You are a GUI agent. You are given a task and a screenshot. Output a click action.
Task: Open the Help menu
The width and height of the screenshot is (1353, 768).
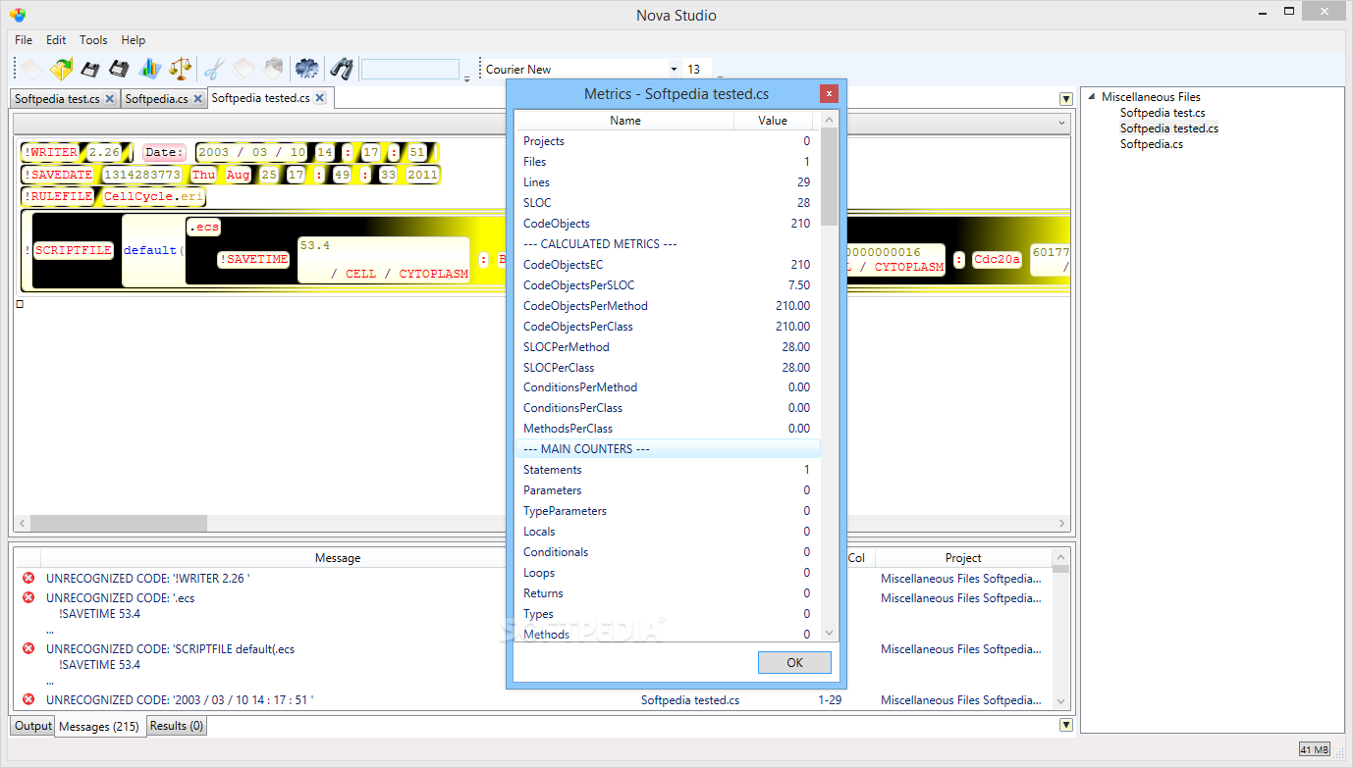(134, 40)
